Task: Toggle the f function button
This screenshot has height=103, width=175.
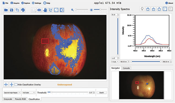Action: [165, 9]
